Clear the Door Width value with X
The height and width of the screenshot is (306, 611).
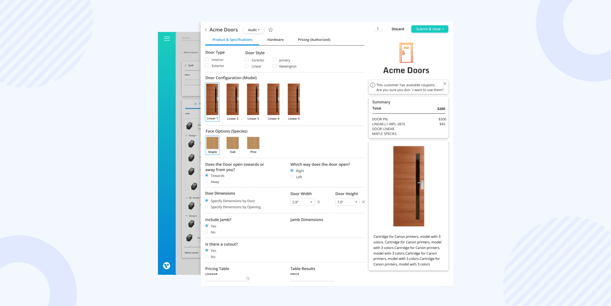click(319, 202)
